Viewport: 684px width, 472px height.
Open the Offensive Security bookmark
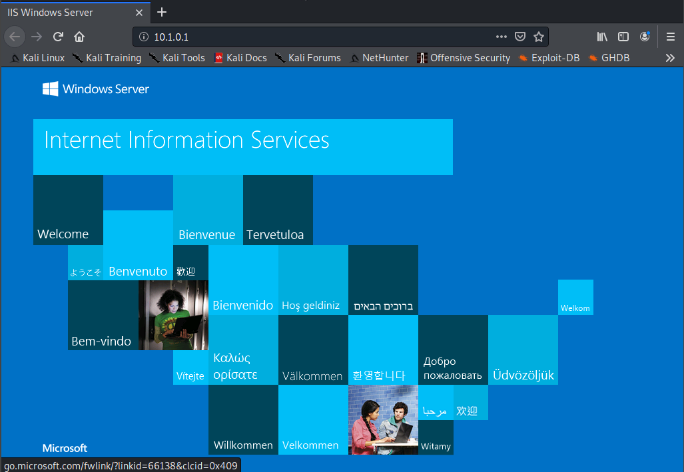[464, 57]
